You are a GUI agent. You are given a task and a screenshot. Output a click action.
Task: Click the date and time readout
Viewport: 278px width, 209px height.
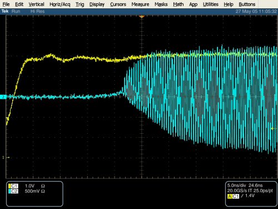pyautogui.click(x=256, y=11)
